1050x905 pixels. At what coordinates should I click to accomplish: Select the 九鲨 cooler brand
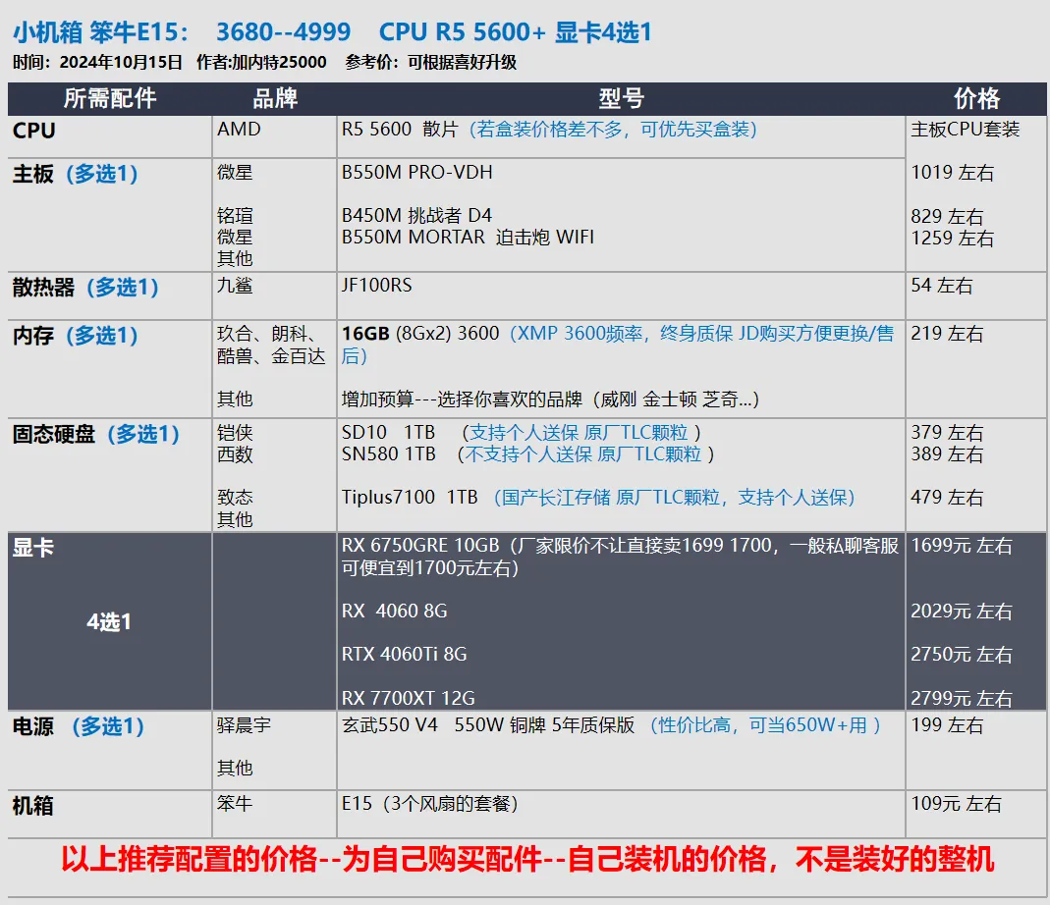click(235, 286)
